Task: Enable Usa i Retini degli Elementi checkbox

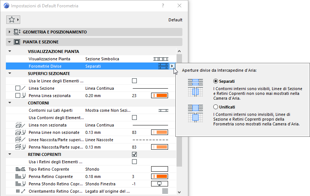Action: point(135,161)
